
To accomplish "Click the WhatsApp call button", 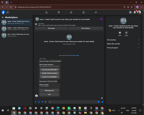I will click(x=49, y=91).
